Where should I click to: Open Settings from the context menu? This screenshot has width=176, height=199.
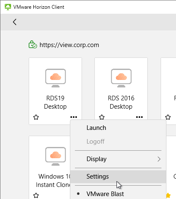pos(118,177)
